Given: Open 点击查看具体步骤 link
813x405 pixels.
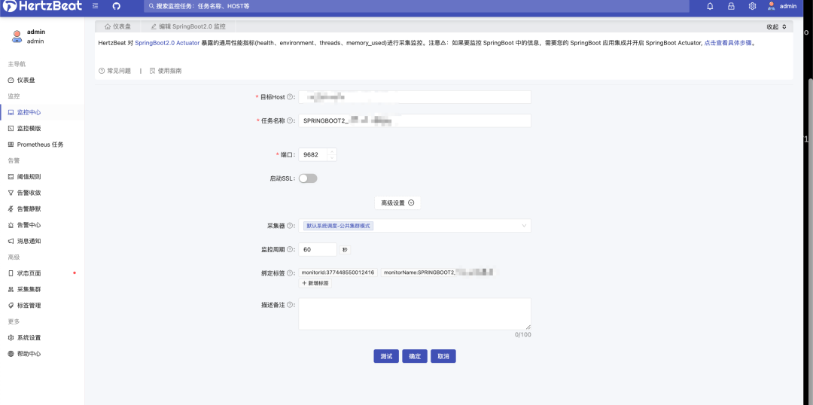Looking at the screenshot, I should coord(727,43).
